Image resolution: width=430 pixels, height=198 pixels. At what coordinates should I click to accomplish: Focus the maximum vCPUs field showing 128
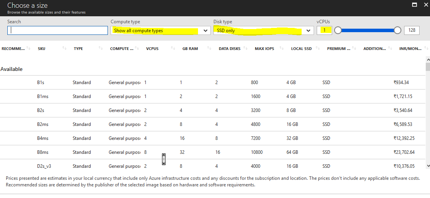coord(411,31)
